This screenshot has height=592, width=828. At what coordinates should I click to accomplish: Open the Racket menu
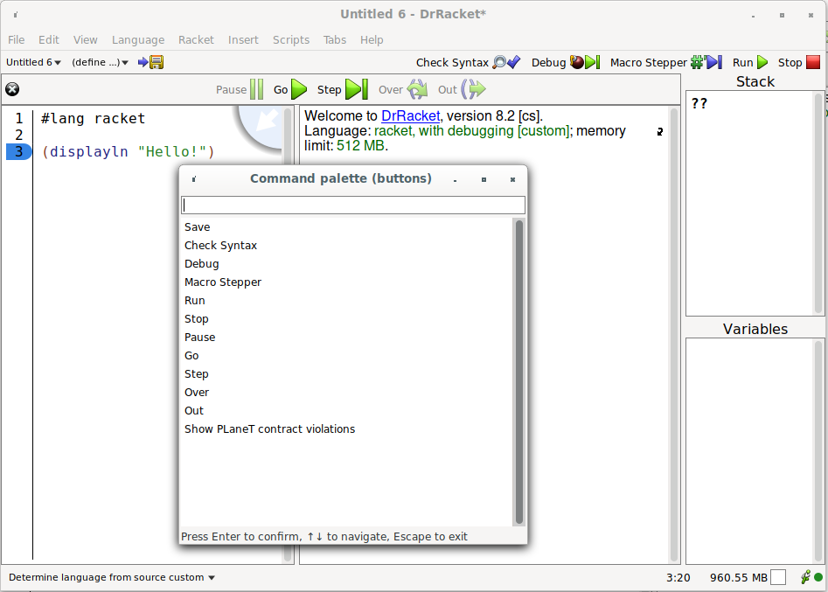coord(196,39)
